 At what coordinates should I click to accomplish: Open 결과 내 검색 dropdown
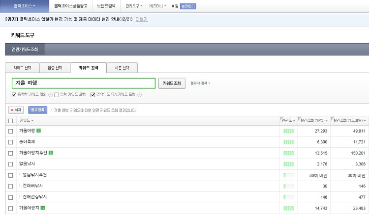coord(200,83)
